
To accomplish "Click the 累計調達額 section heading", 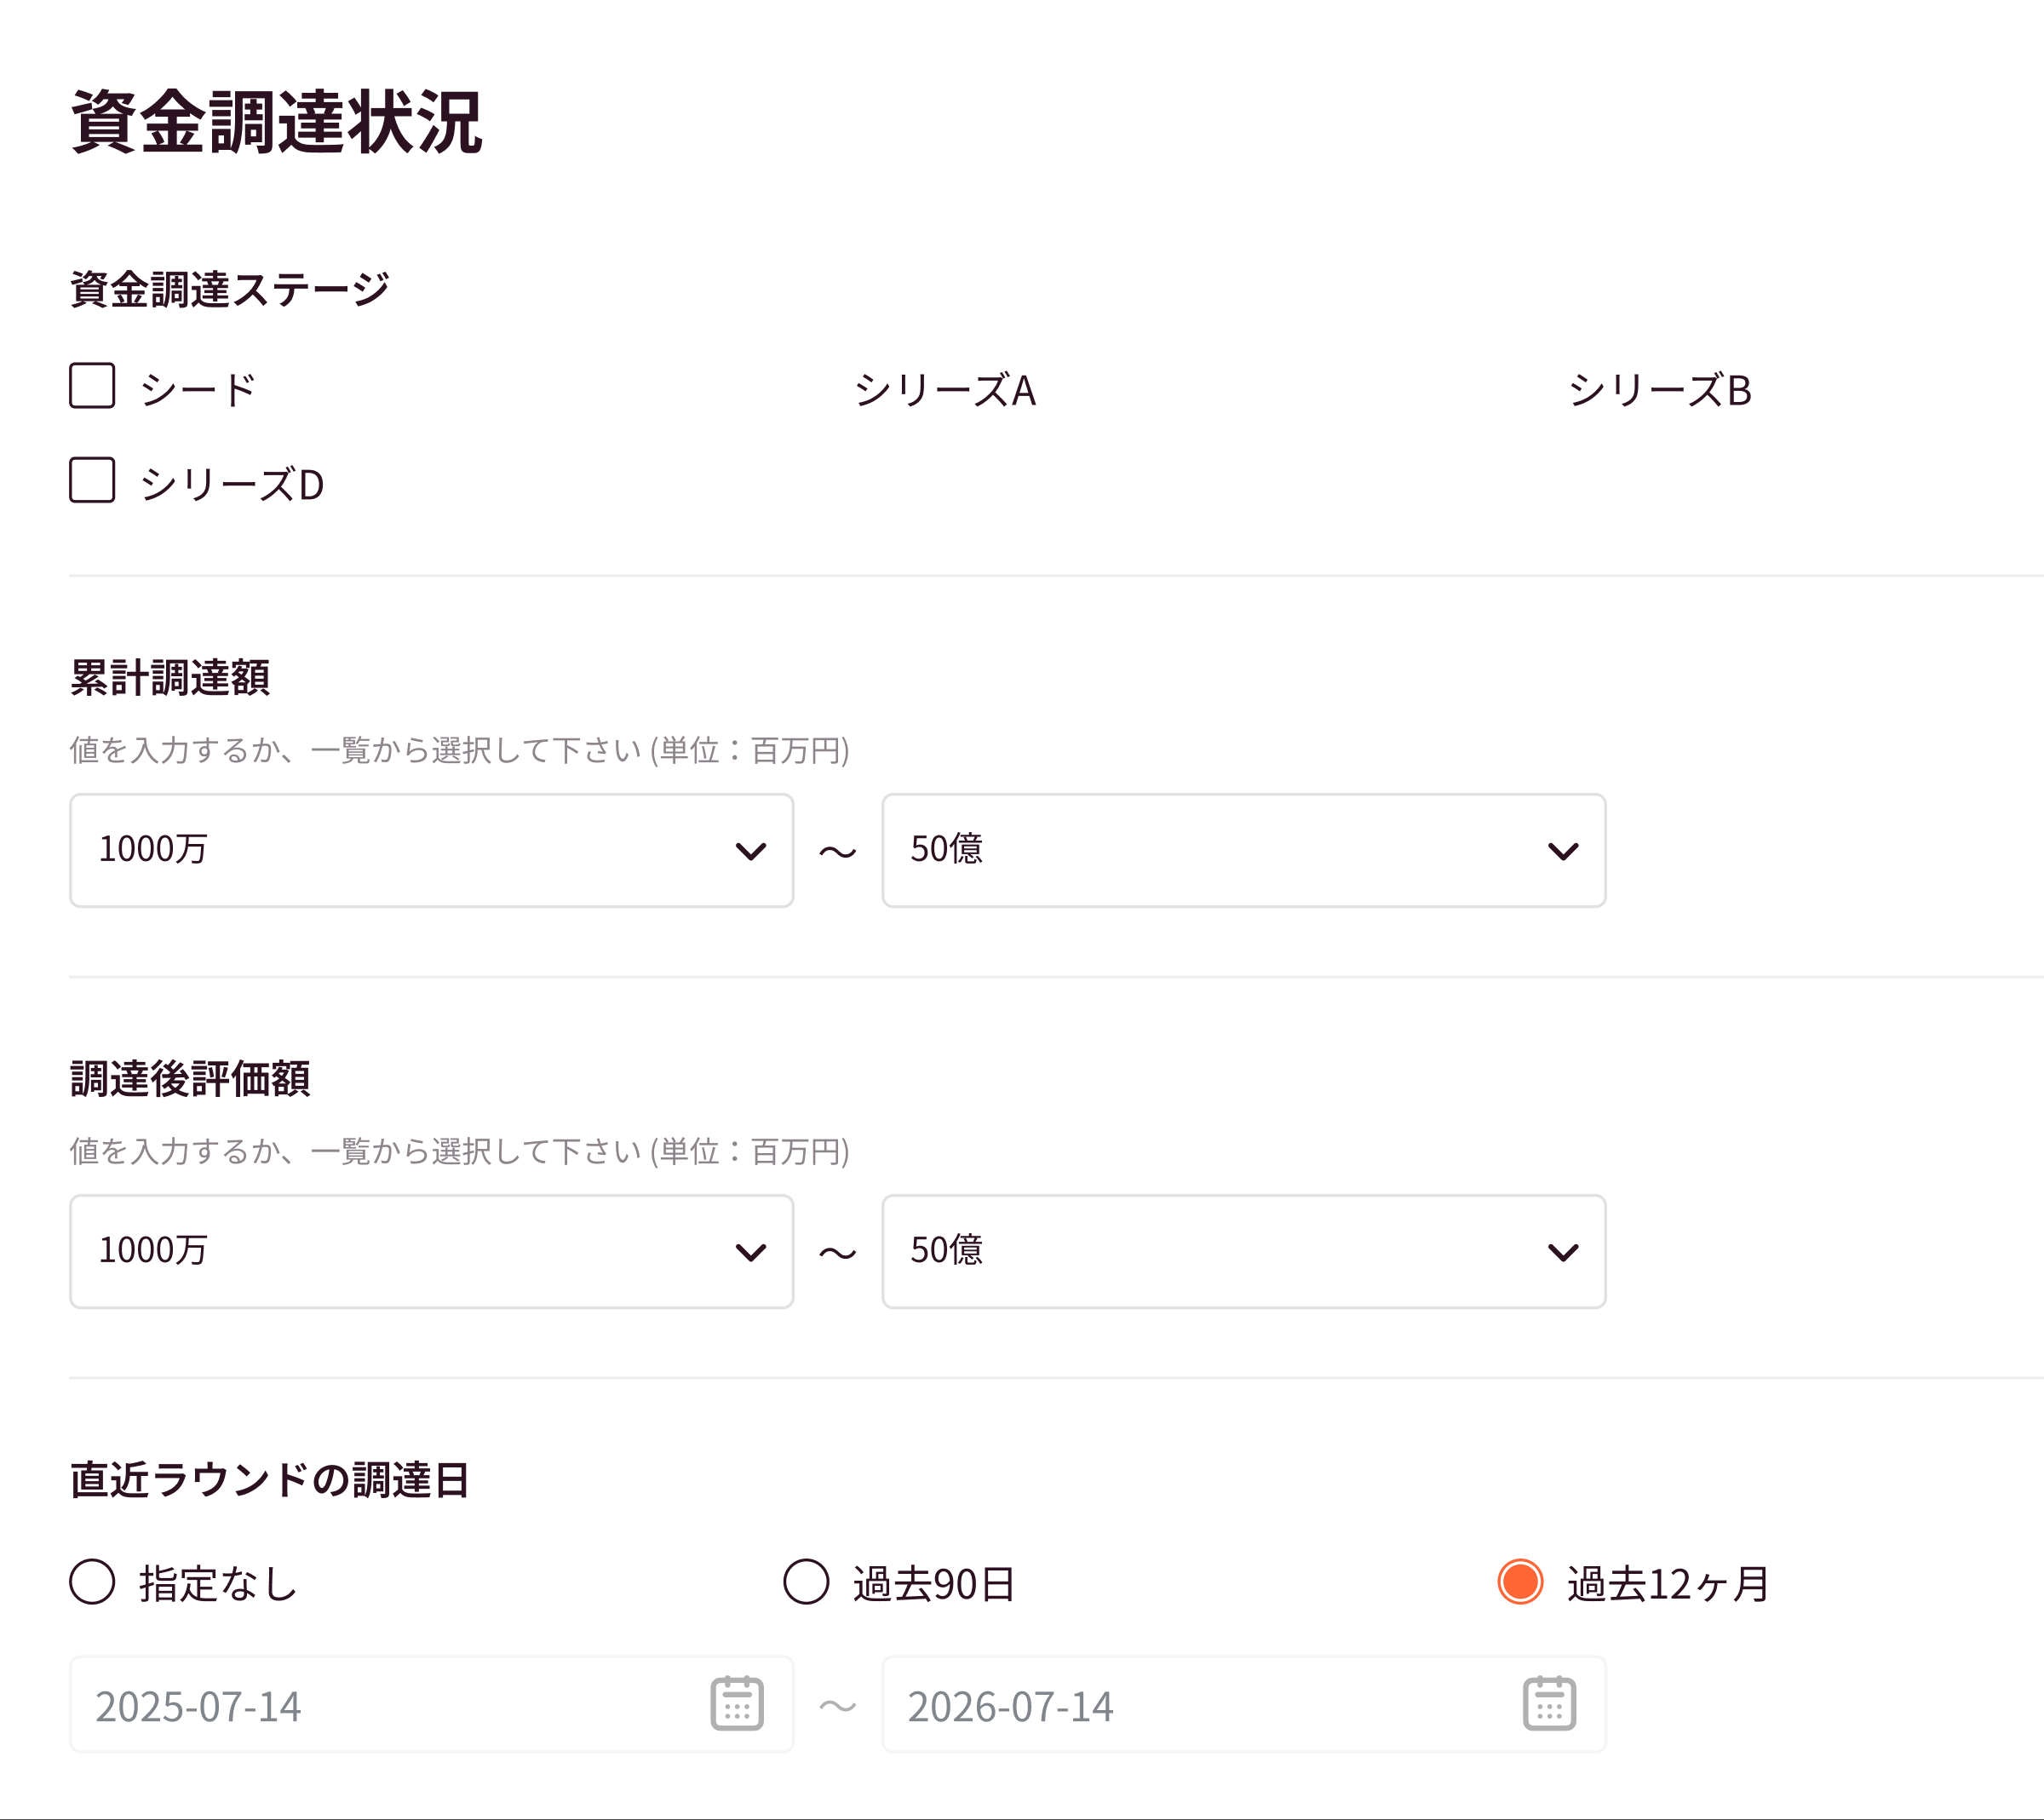I will (x=170, y=678).
